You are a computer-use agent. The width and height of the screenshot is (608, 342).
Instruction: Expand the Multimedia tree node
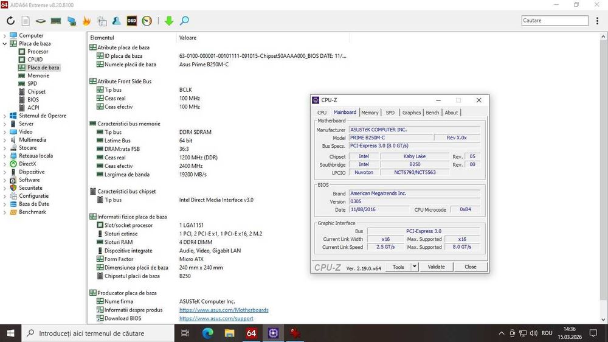pyautogui.click(x=5, y=140)
